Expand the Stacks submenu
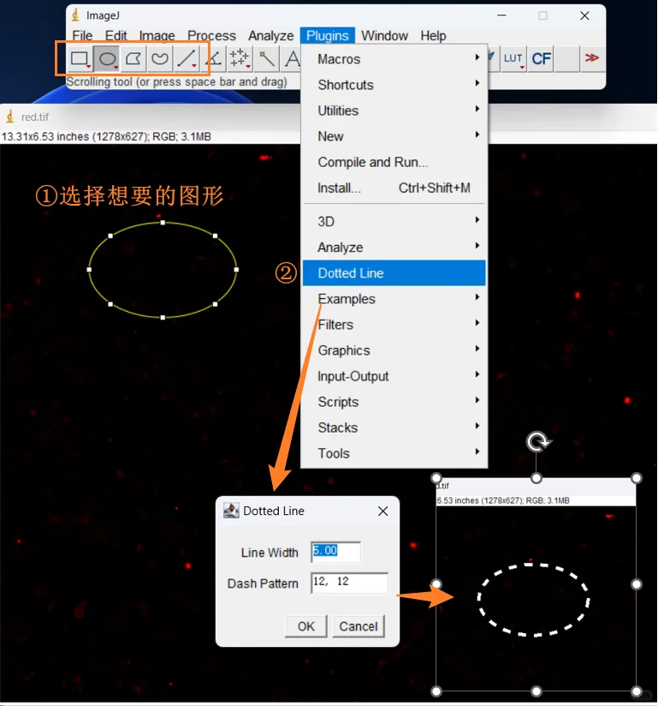 [x=394, y=428]
